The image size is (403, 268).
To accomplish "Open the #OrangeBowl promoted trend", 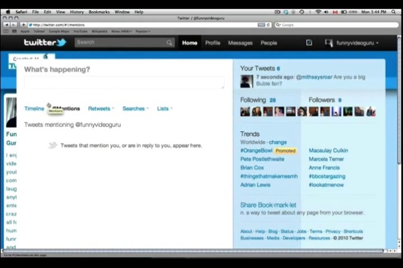I will 256,151.
